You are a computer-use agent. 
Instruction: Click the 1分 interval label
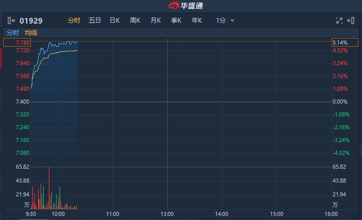click(221, 21)
